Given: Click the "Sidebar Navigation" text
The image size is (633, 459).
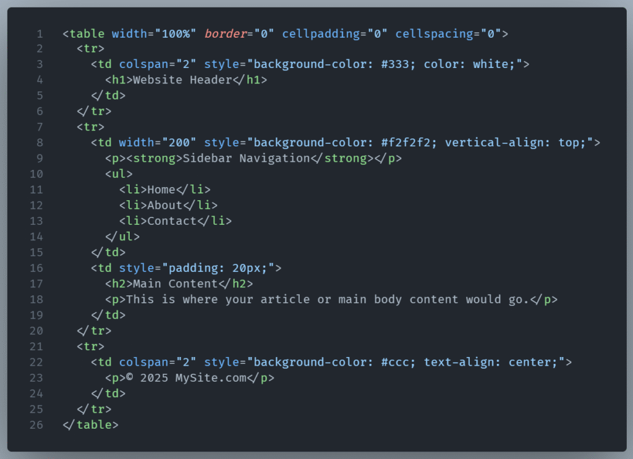Looking at the screenshot, I should 246,158.
